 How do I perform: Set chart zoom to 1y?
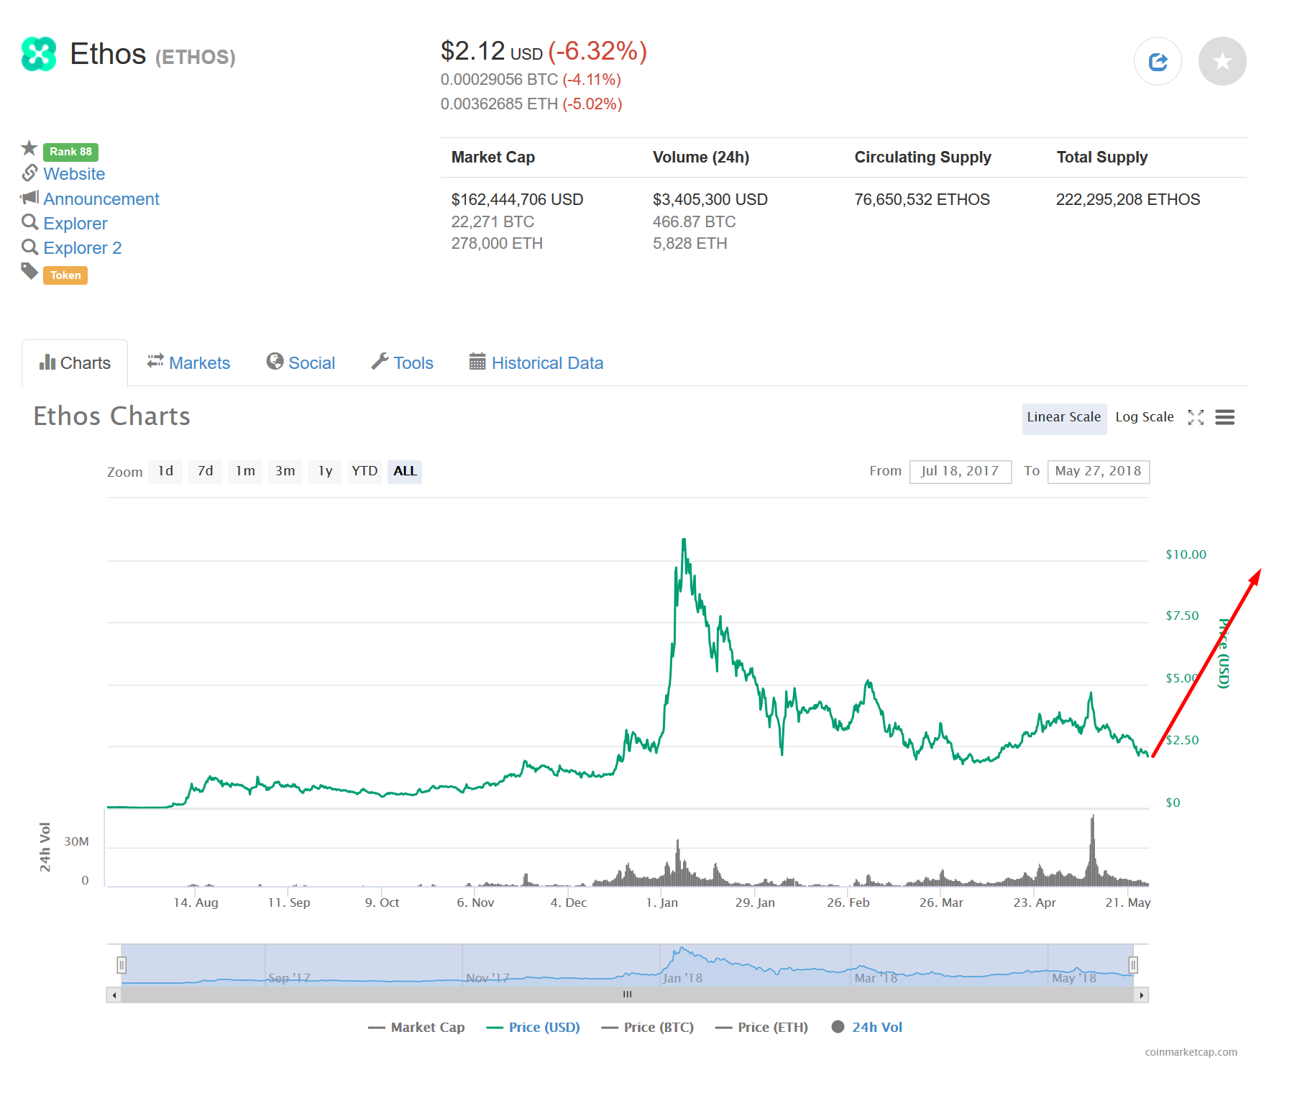(x=325, y=472)
